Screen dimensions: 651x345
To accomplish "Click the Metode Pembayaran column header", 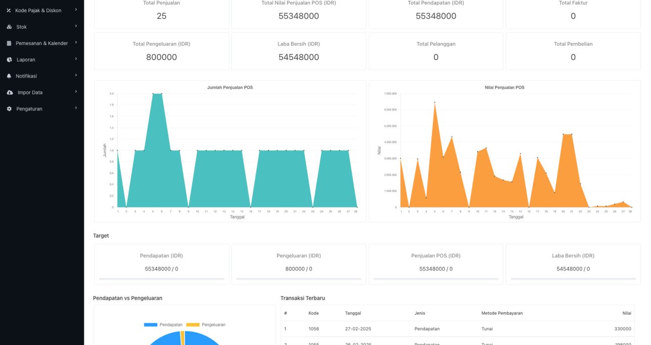I will coord(502,313).
